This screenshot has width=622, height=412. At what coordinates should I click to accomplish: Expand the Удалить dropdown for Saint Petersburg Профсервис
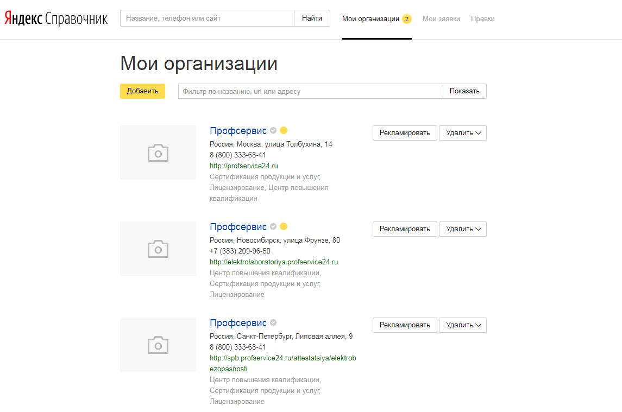(x=462, y=325)
